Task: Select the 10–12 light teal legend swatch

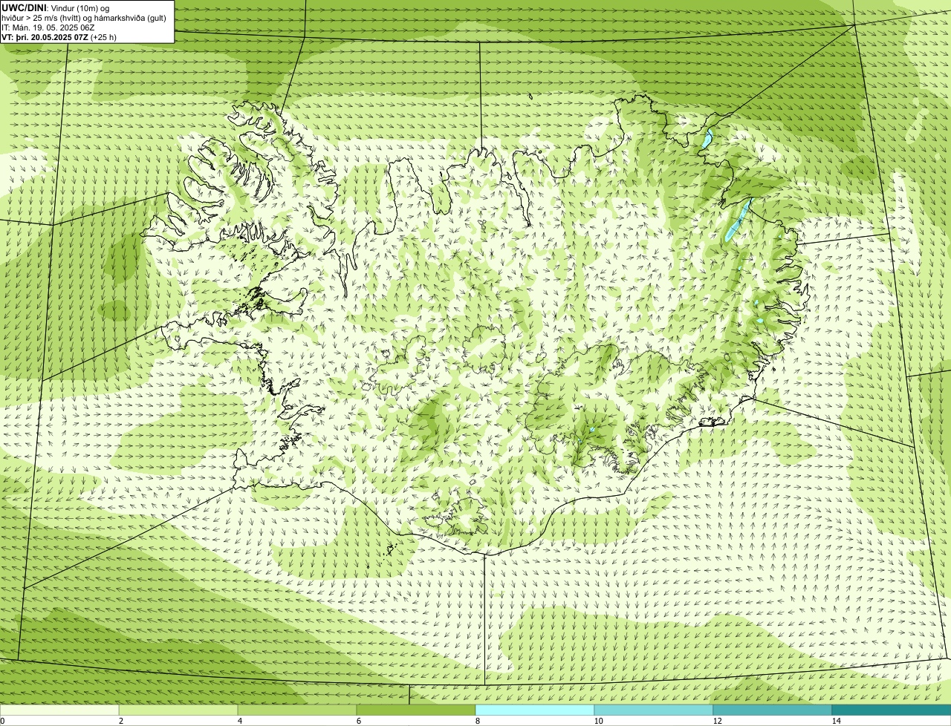Action: 654,710
